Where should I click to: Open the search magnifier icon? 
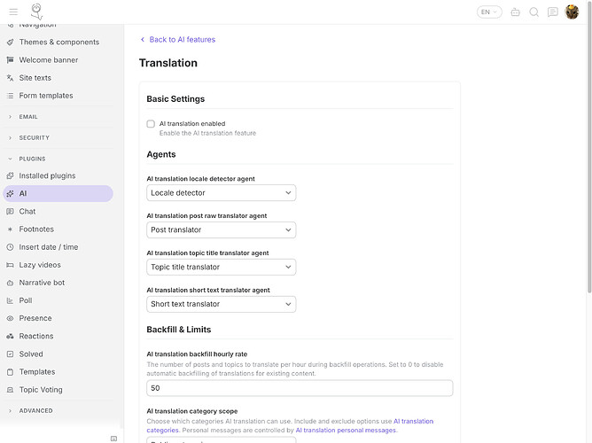click(534, 12)
